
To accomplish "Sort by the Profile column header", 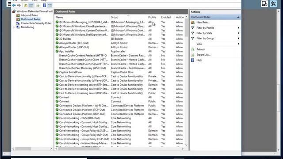I will click(x=152, y=17).
